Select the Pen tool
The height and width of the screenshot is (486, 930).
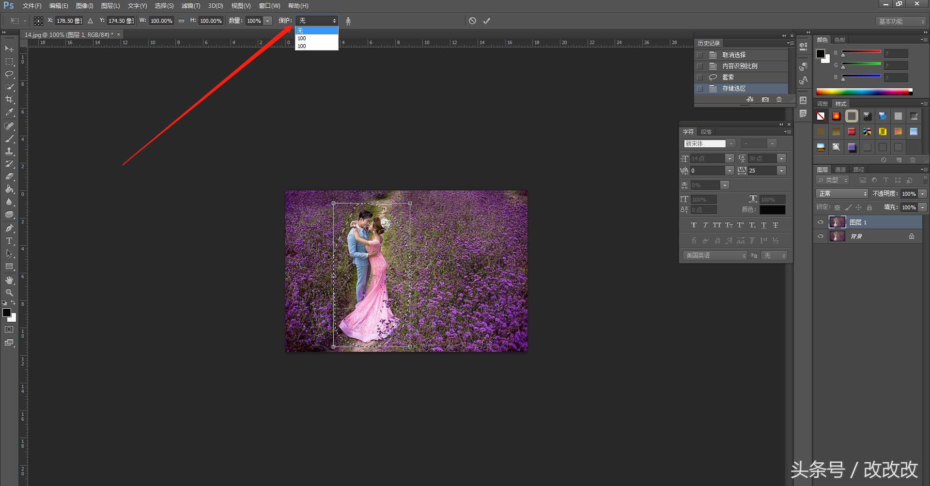coord(9,228)
